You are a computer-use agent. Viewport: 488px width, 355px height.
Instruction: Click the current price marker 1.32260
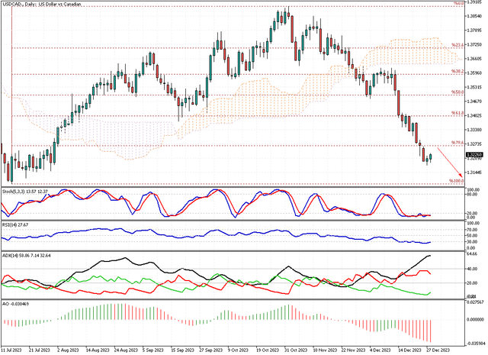tap(474, 155)
